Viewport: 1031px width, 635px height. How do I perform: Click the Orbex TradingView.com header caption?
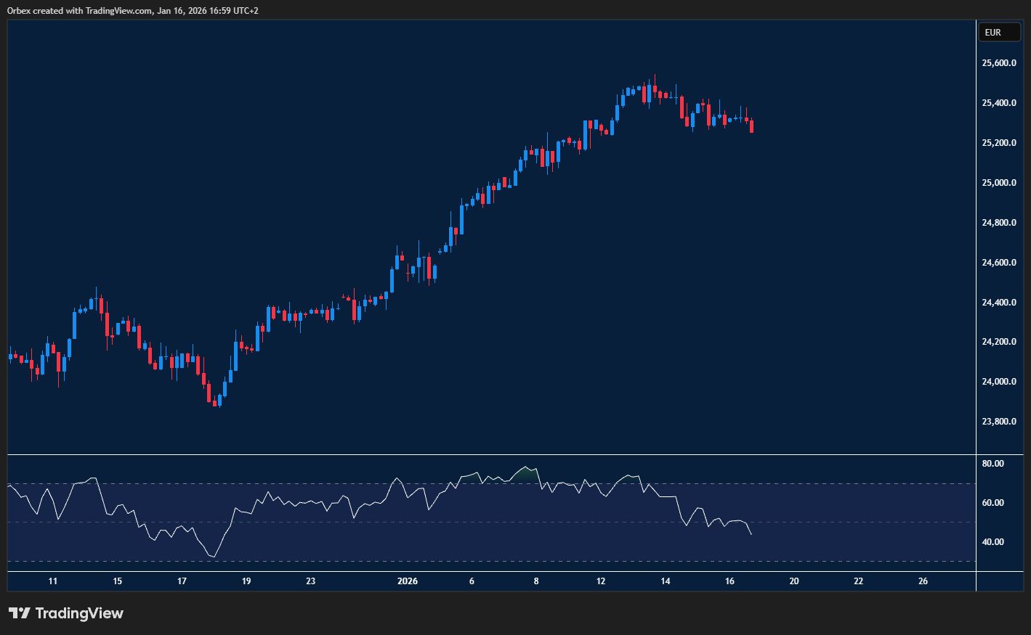(133, 10)
